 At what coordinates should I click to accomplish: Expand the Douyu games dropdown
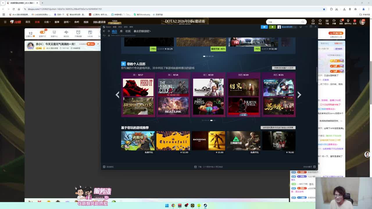click(x=67, y=22)
